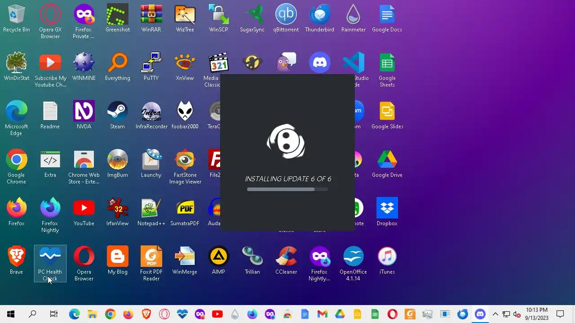Select the IrfanView desktop icon

(117, 213)
